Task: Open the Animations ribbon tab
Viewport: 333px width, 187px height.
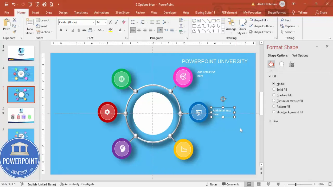Action: [101, 12]
